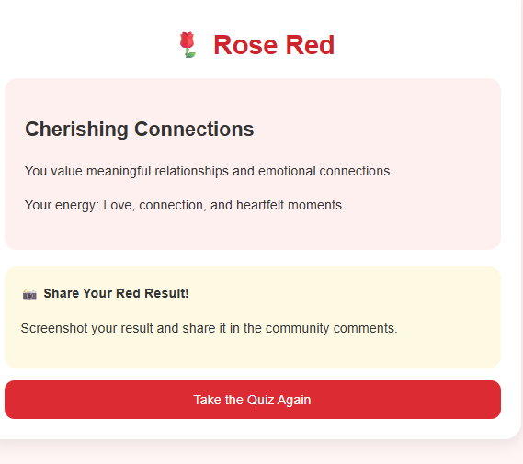Select the word Rose in the title
Screen dimensions: 523x464
pyautogui.click(x=245, y=45)
